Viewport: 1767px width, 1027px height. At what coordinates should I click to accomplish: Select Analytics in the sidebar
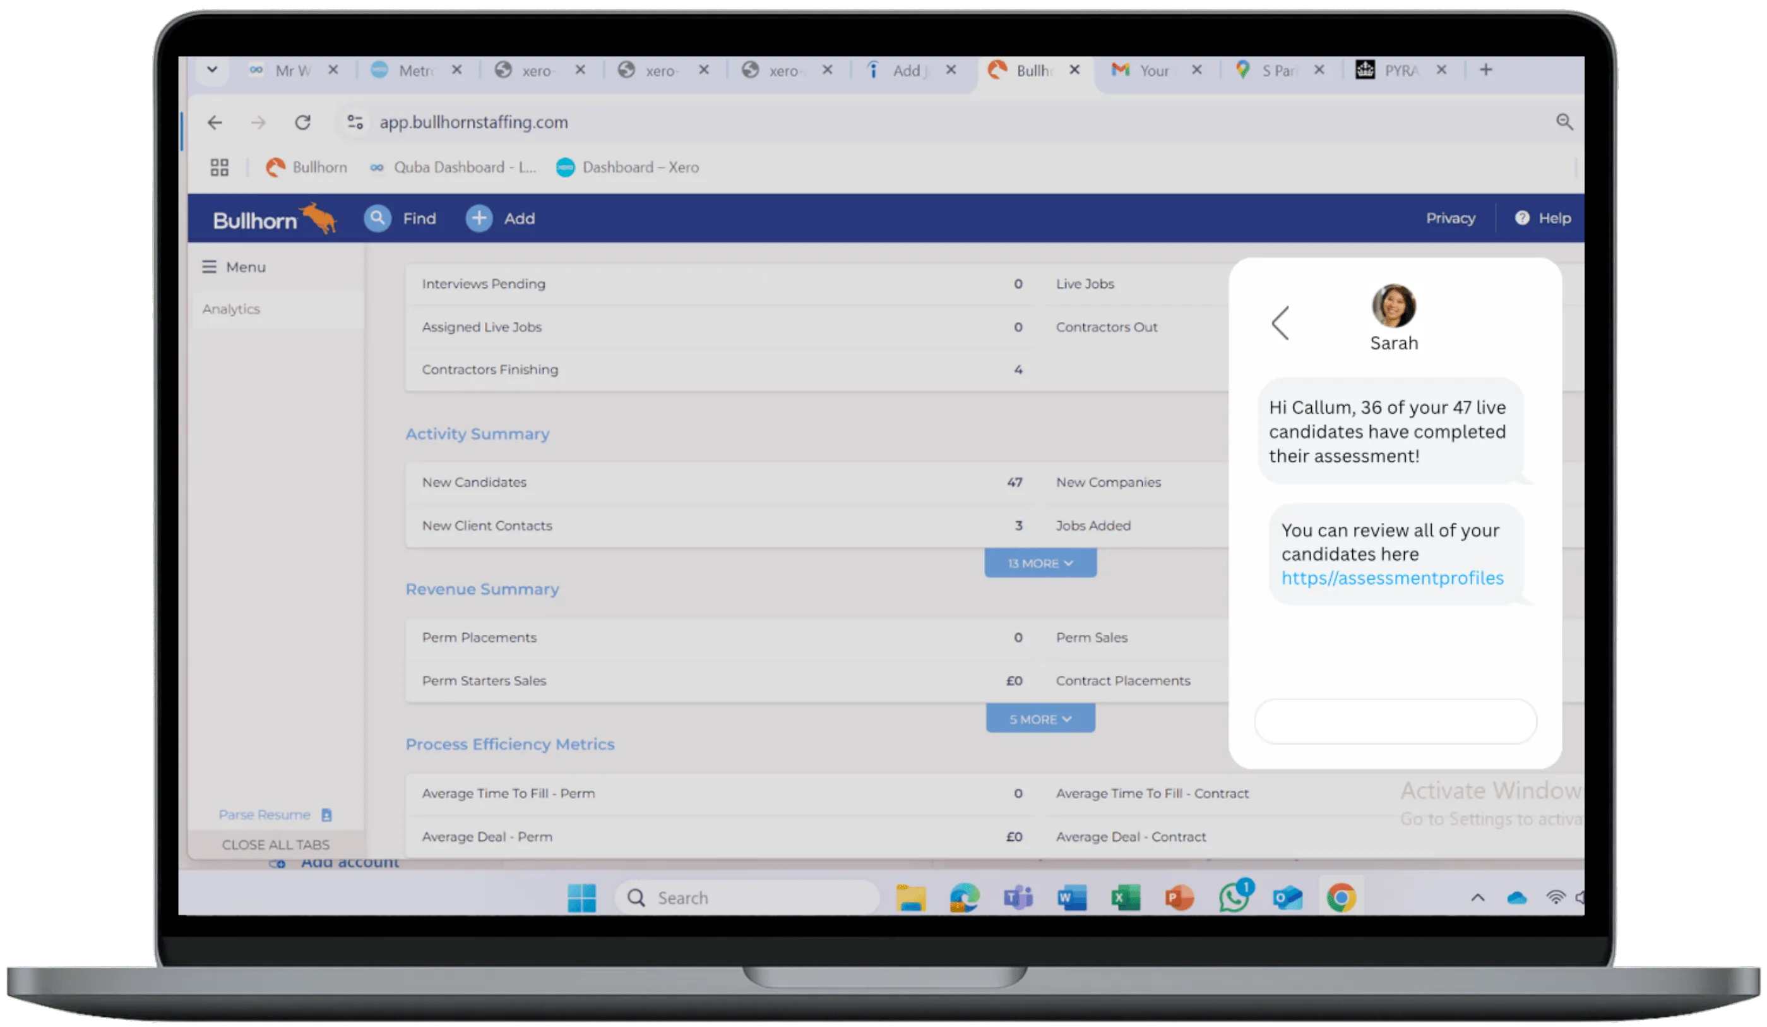pyautogui.click(x=232, y=309)
